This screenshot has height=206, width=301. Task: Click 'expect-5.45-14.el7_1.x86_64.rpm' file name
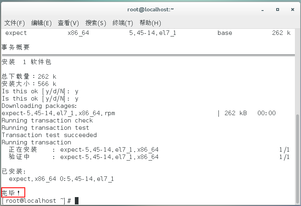(x=58, y=113)
